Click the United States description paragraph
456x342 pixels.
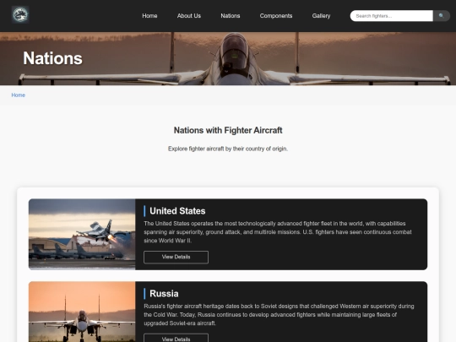pos(278,231)
